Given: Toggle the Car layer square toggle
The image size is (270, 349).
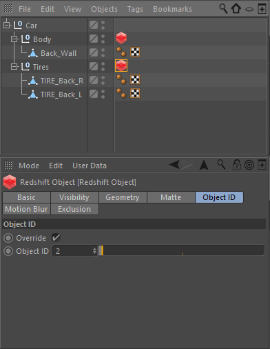Looking at the screenshot, I should (x=94, y=25).
